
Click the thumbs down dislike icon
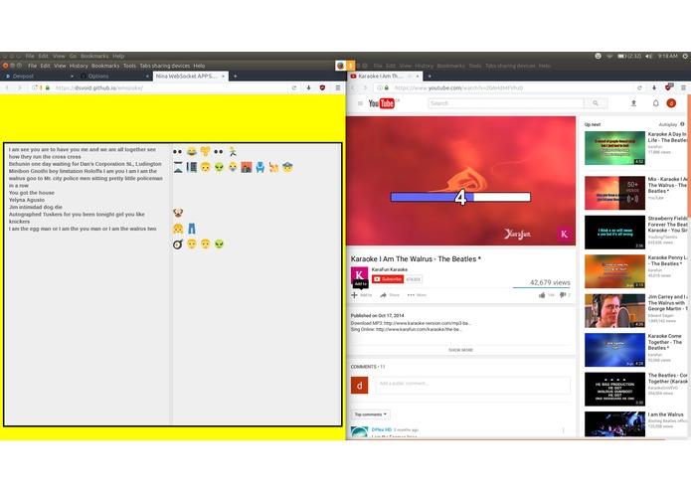pyautogui.click(x=563, y=295)
